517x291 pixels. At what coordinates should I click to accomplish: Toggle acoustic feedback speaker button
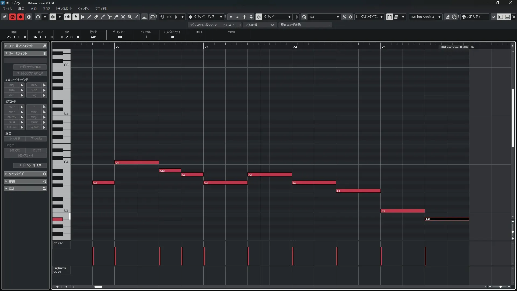68,17
